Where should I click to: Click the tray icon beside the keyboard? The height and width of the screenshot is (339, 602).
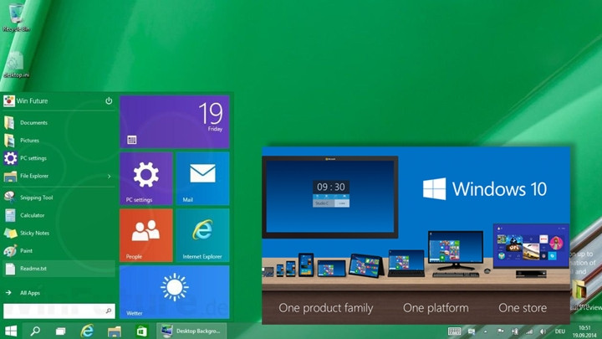(x=472, y=331)
